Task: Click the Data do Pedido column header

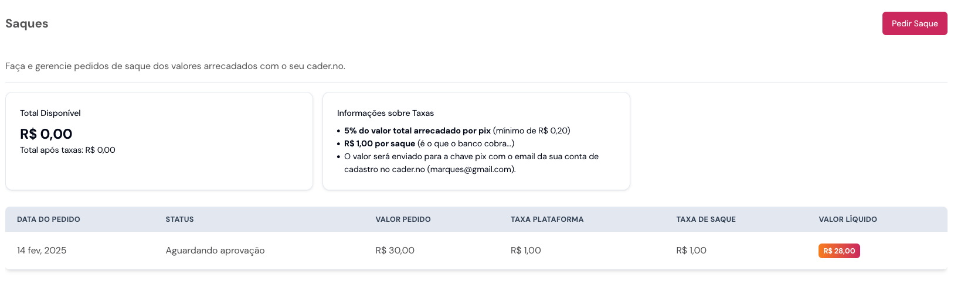Action: coord(49,220)
